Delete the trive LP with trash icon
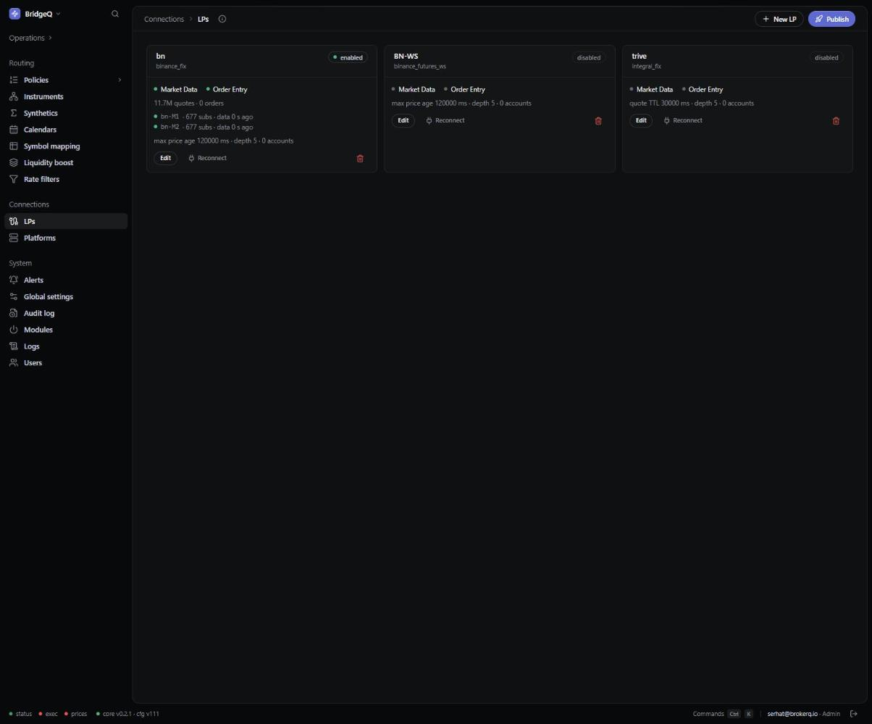This screenshot has width=872, height=724. click(x=836, y=120)
